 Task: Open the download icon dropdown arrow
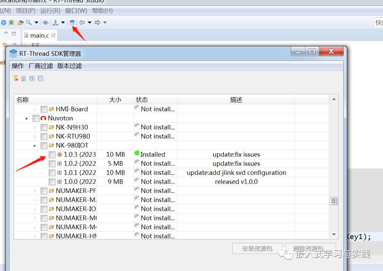pos(63,22)
